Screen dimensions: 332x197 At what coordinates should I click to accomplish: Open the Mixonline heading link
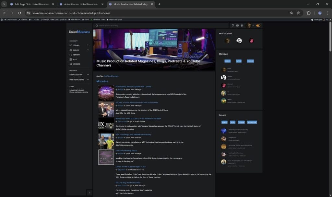tap(102, 81)
